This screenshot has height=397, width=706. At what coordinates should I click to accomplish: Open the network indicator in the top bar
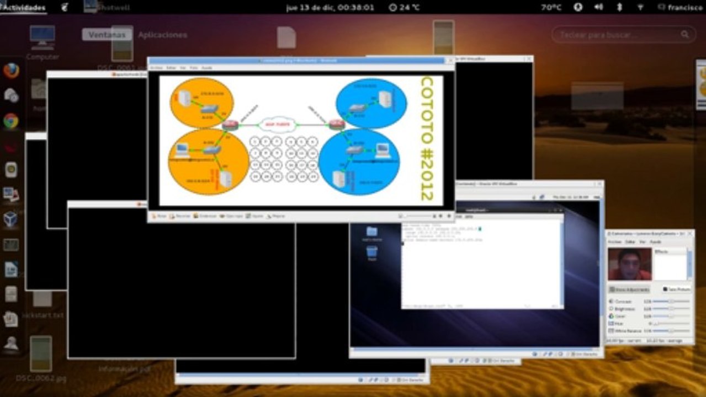coord(640,7)
